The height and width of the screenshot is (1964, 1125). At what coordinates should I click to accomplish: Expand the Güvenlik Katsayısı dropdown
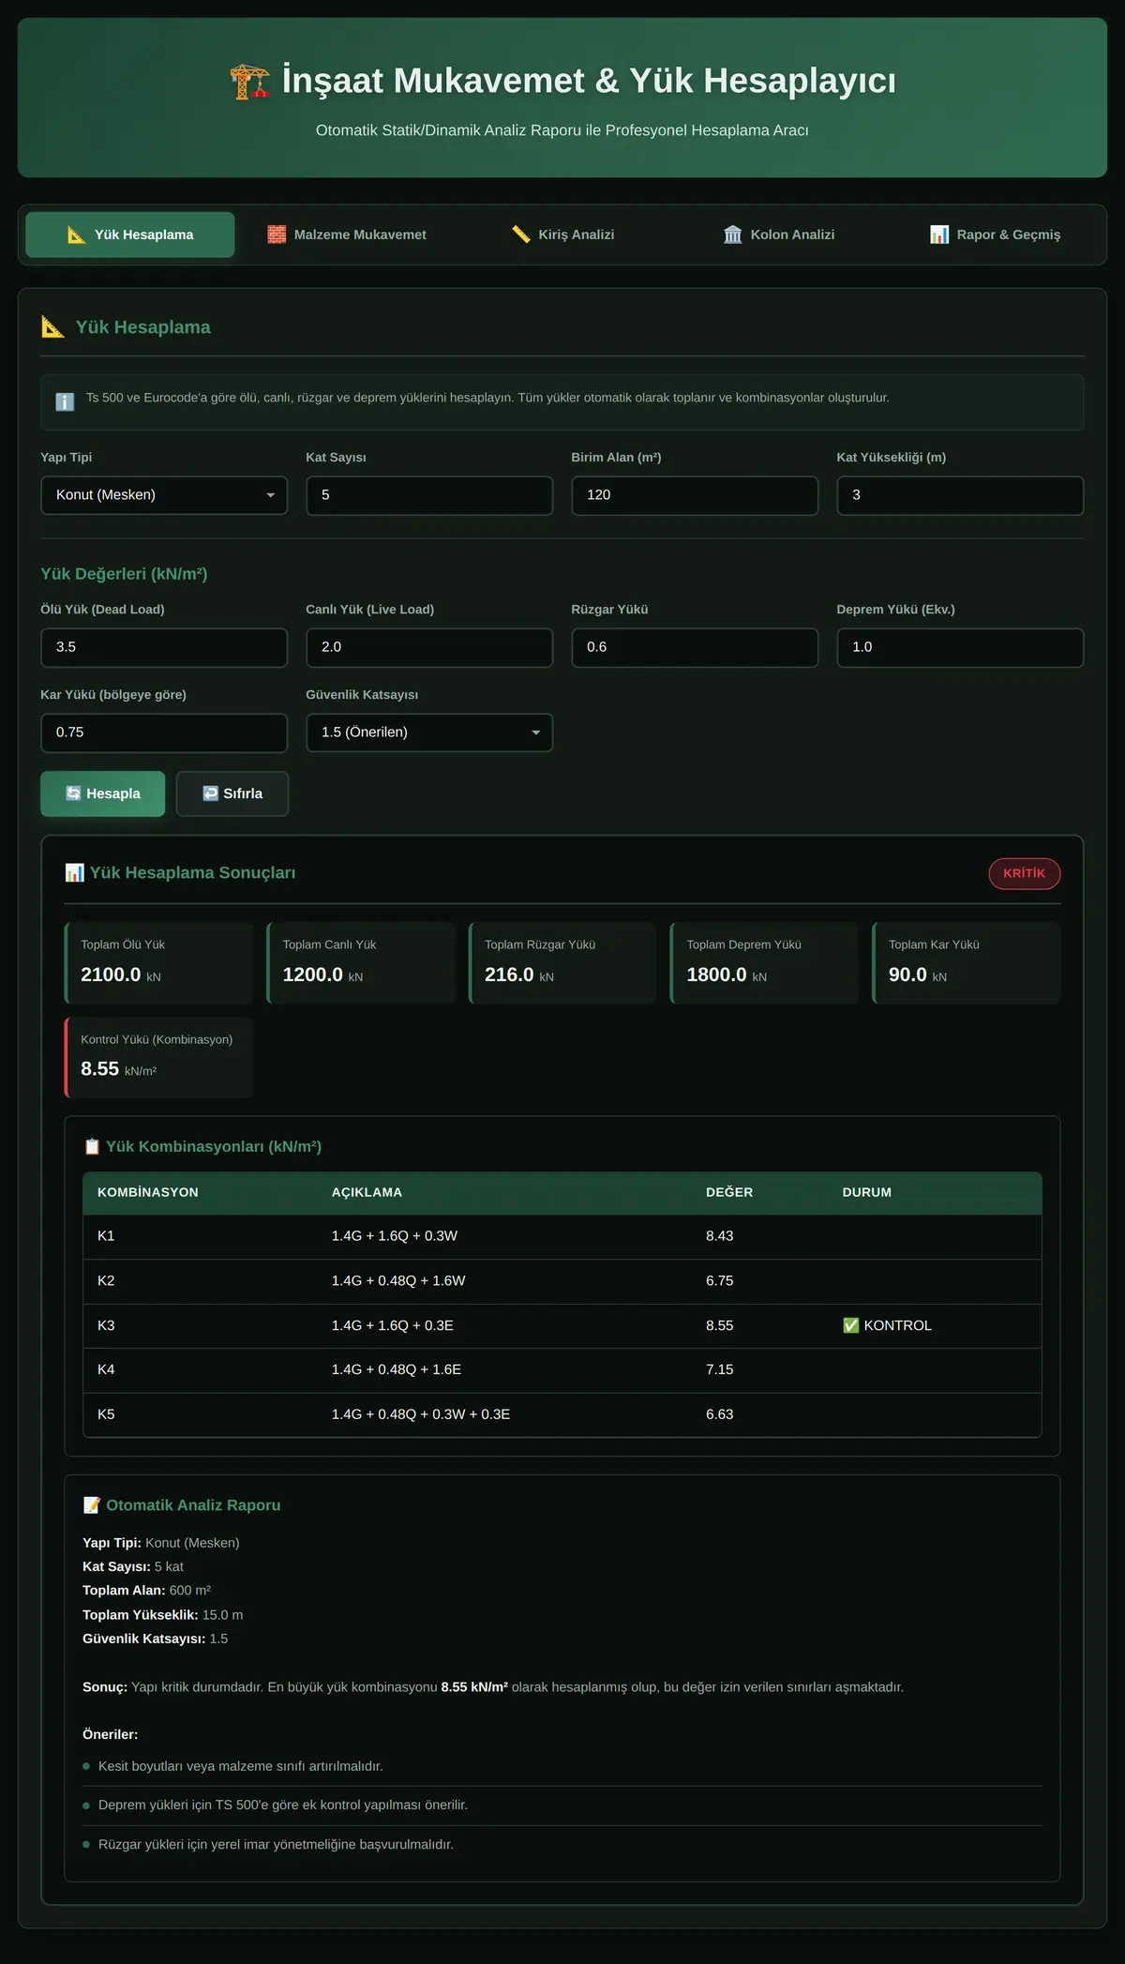[x=429, y=733]
